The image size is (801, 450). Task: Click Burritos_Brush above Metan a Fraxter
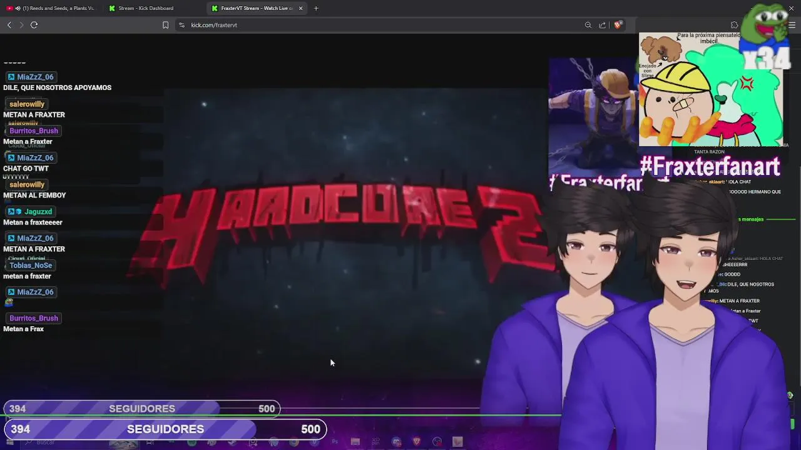[34, 131]
